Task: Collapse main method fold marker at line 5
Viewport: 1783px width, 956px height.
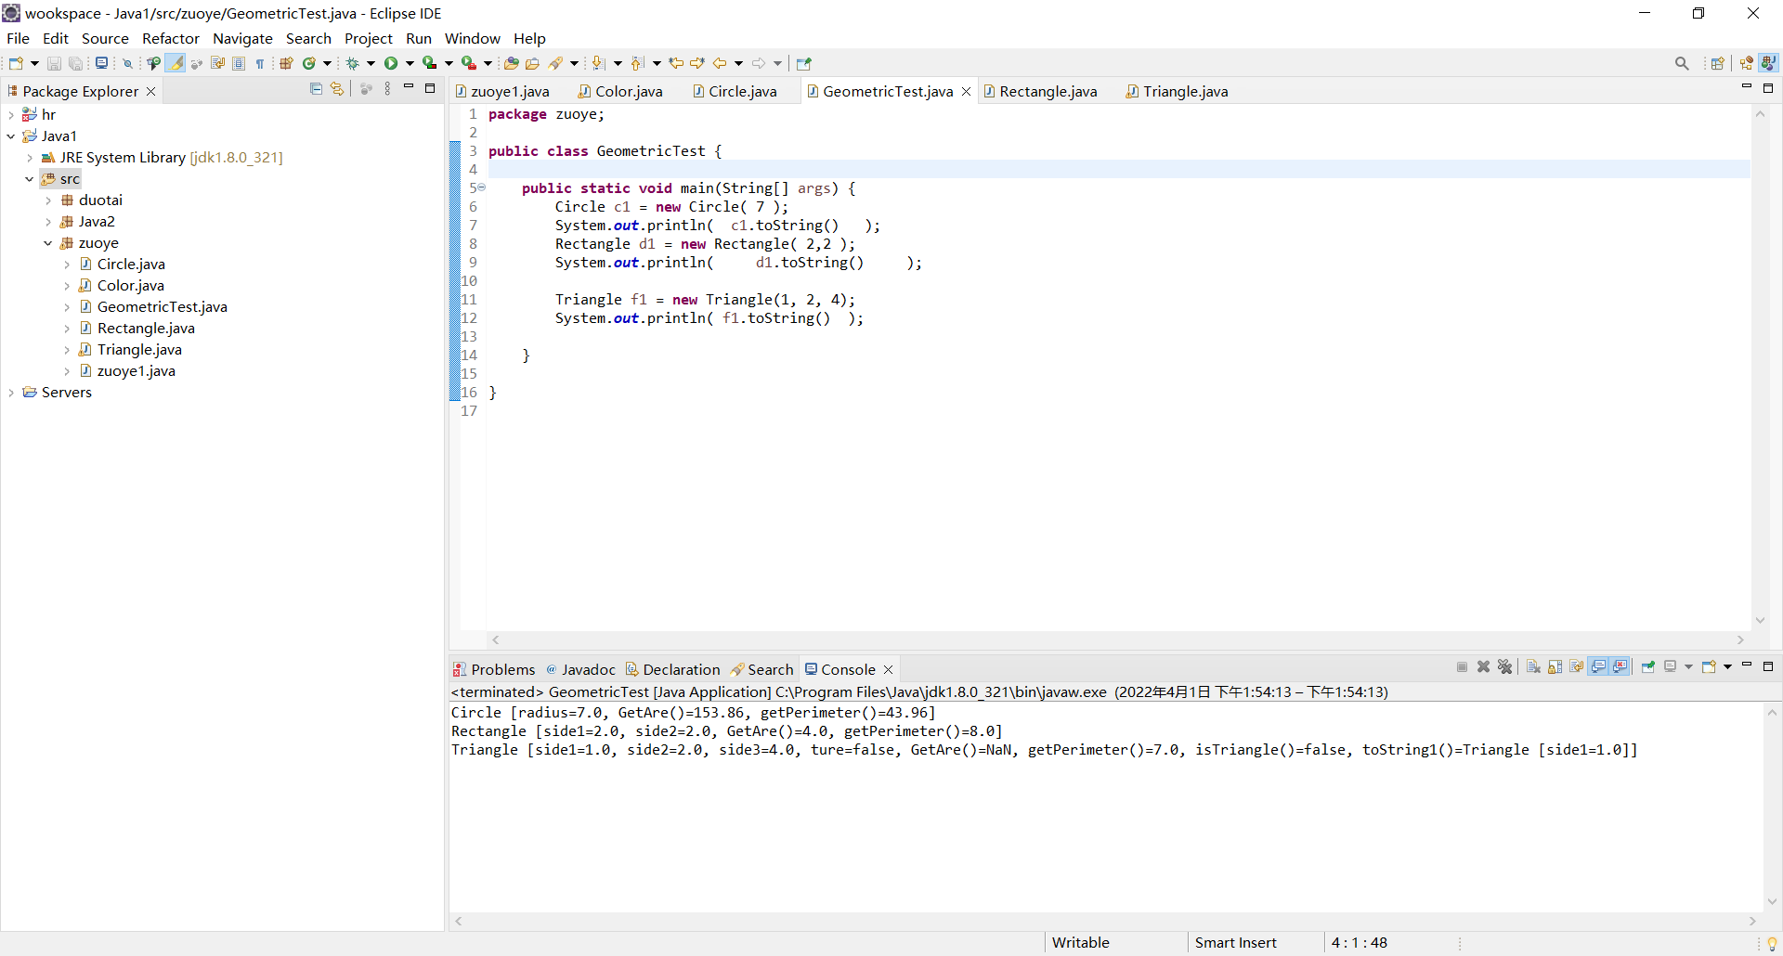Action: point(481,187)
